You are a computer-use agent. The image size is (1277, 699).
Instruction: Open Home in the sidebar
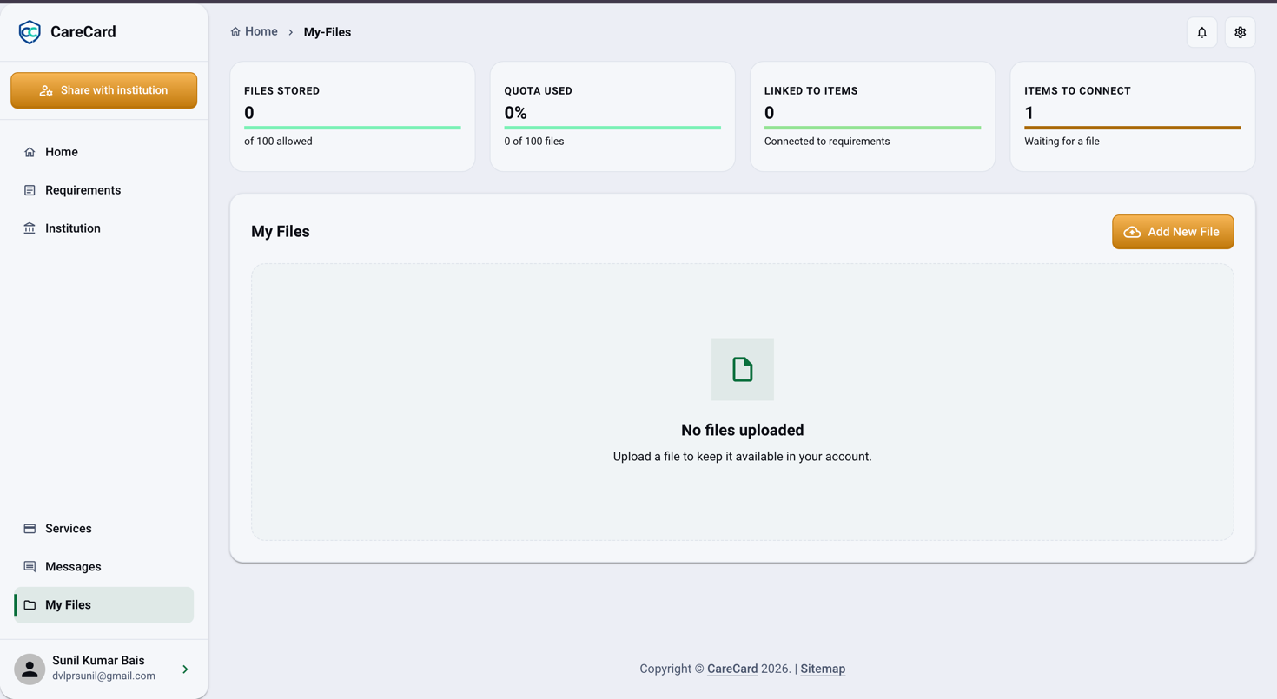click(x=104, y=152)
